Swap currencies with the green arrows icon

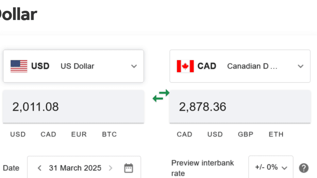coord(161,96)
